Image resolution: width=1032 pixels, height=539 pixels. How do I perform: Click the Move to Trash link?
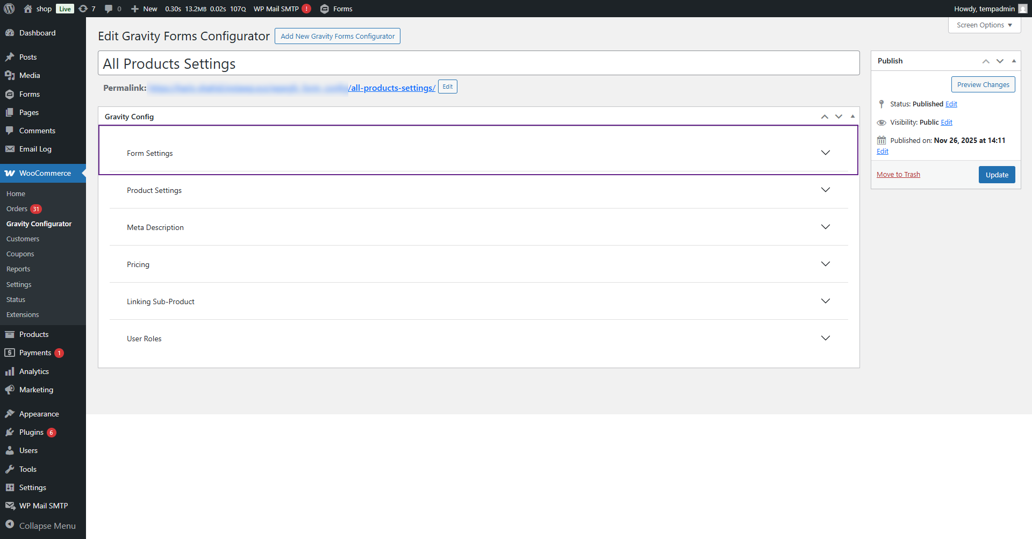point(898,174)
